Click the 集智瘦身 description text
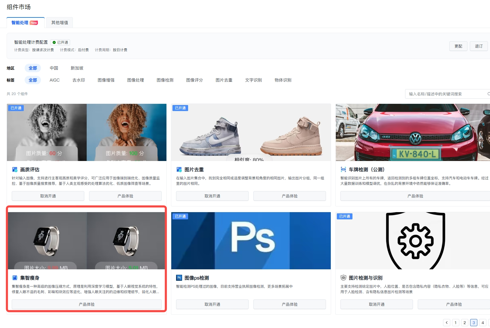Viewport: 490px width, 328px height. (x=85, y=289)
